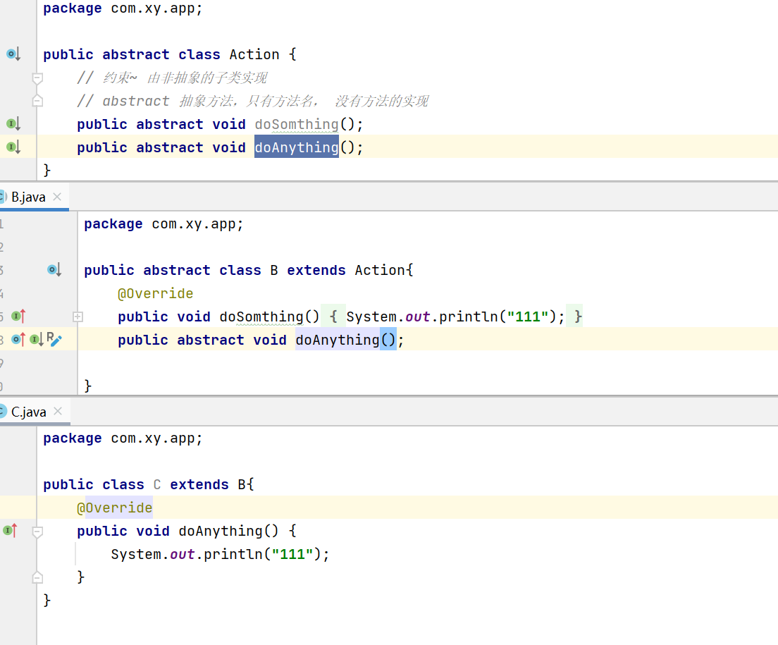Close the C.java tab

(58, 411)
